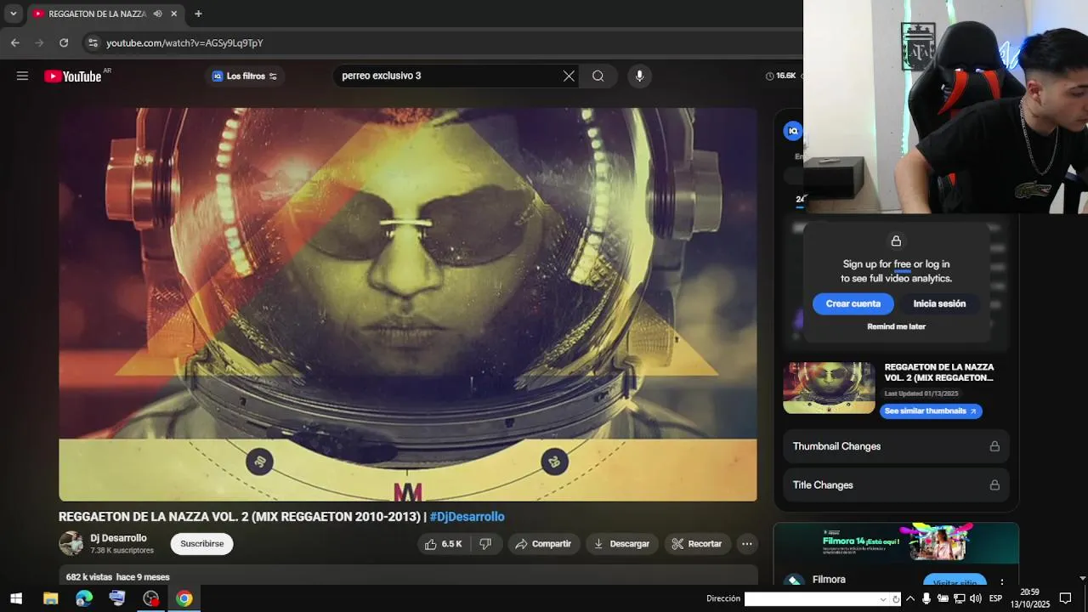The image size is (1088, 612).
Task: Reload the page with refresh icon
Action: pyautogui.click(x=64, y=42)
